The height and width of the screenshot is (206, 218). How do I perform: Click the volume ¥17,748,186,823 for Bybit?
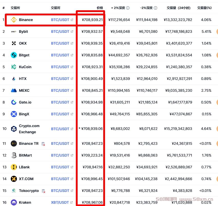tap(179, 32)
